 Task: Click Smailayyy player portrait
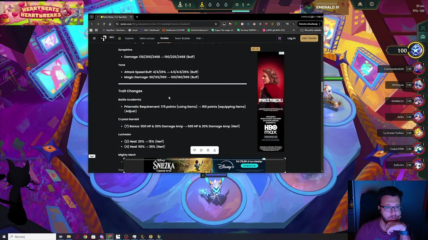(x=418, y=101)
